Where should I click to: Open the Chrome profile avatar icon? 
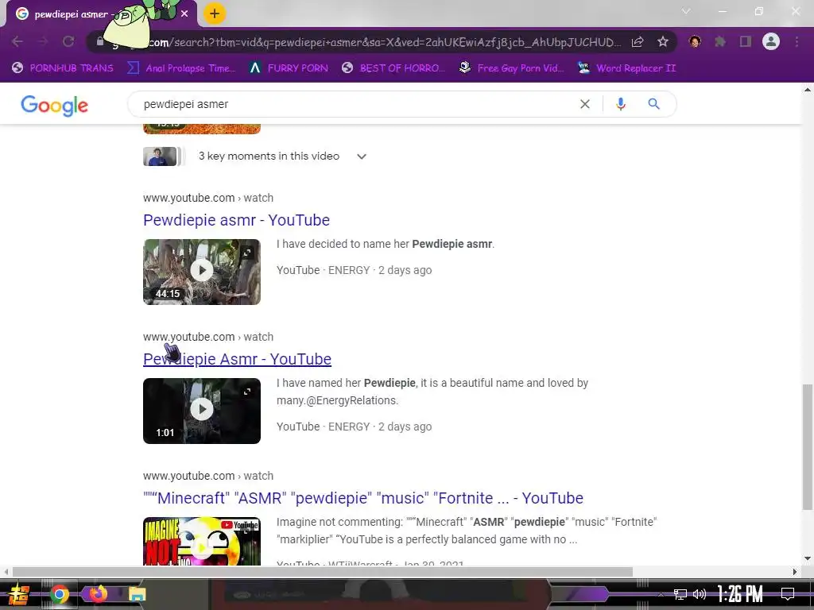pyautogui.click(x=771, y=41)
